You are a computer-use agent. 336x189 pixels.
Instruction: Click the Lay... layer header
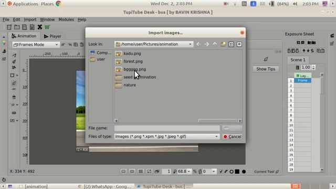click(302, 76)
